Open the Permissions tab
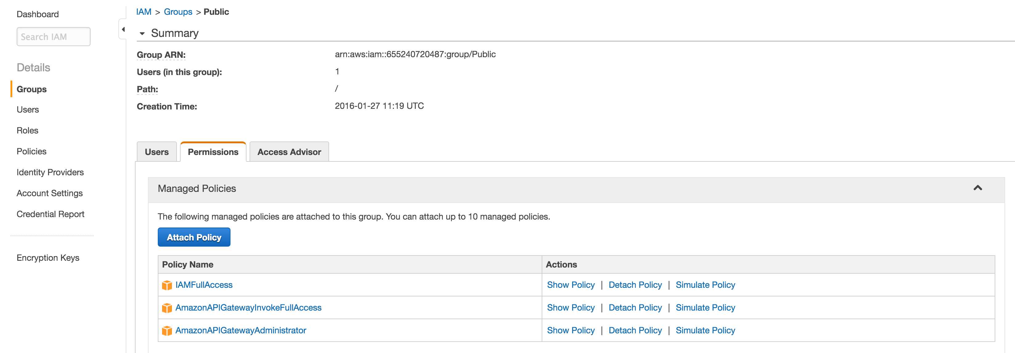1015x353 pixels. (213, 152)
